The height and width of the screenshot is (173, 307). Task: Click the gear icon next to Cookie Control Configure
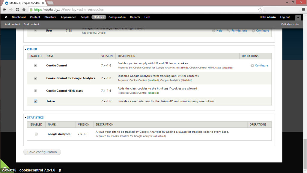pyautogui.click(x=252, y=65)
